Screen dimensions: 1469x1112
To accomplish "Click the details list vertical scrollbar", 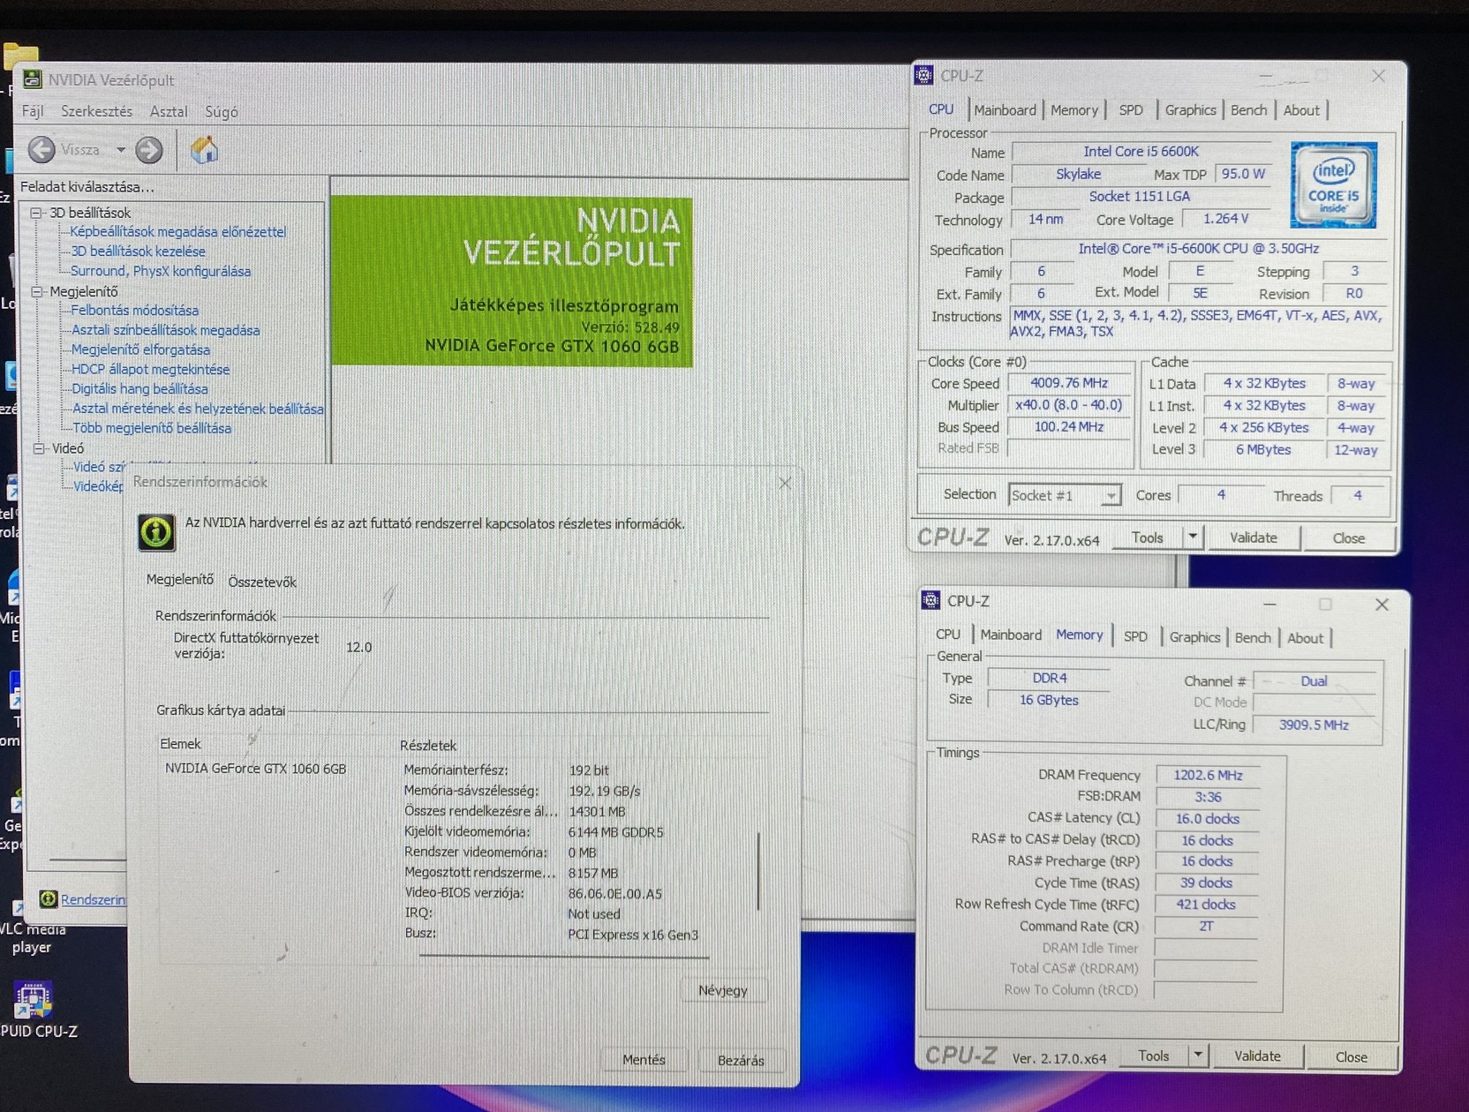I will [x=758, y=872].
